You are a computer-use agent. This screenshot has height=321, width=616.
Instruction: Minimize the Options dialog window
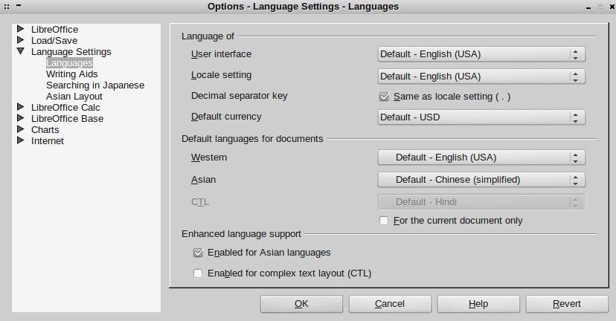coord(588,7)
